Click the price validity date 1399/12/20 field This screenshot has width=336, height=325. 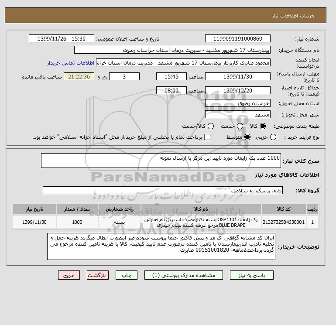tap(238, 90)
